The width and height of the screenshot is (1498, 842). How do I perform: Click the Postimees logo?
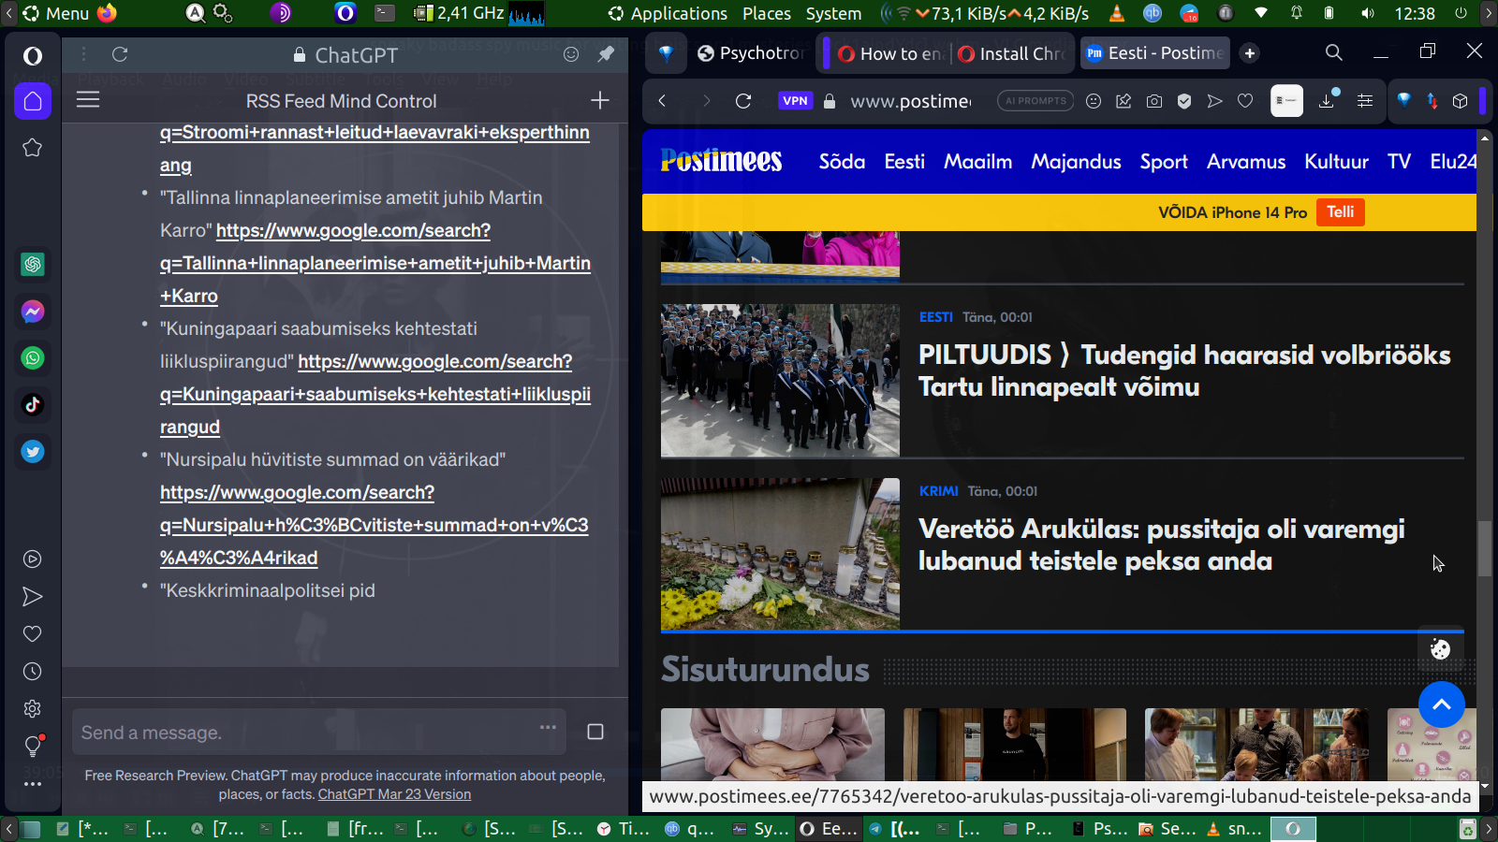pos(721,161)
